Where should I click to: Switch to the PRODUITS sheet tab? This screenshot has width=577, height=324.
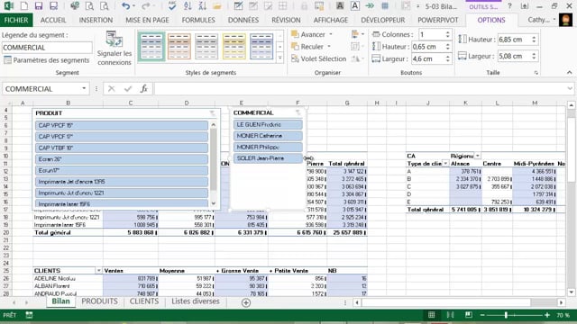tap(99, 301)
